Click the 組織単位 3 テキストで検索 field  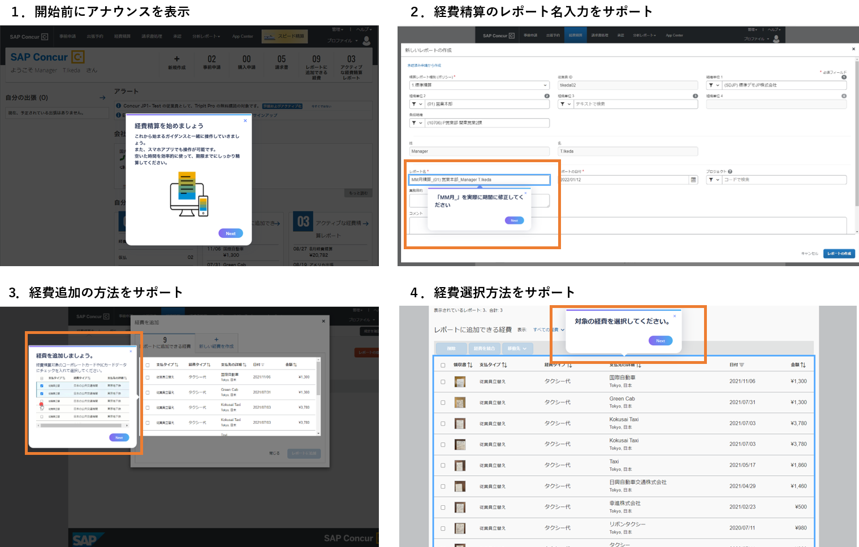tap(636, 104)
